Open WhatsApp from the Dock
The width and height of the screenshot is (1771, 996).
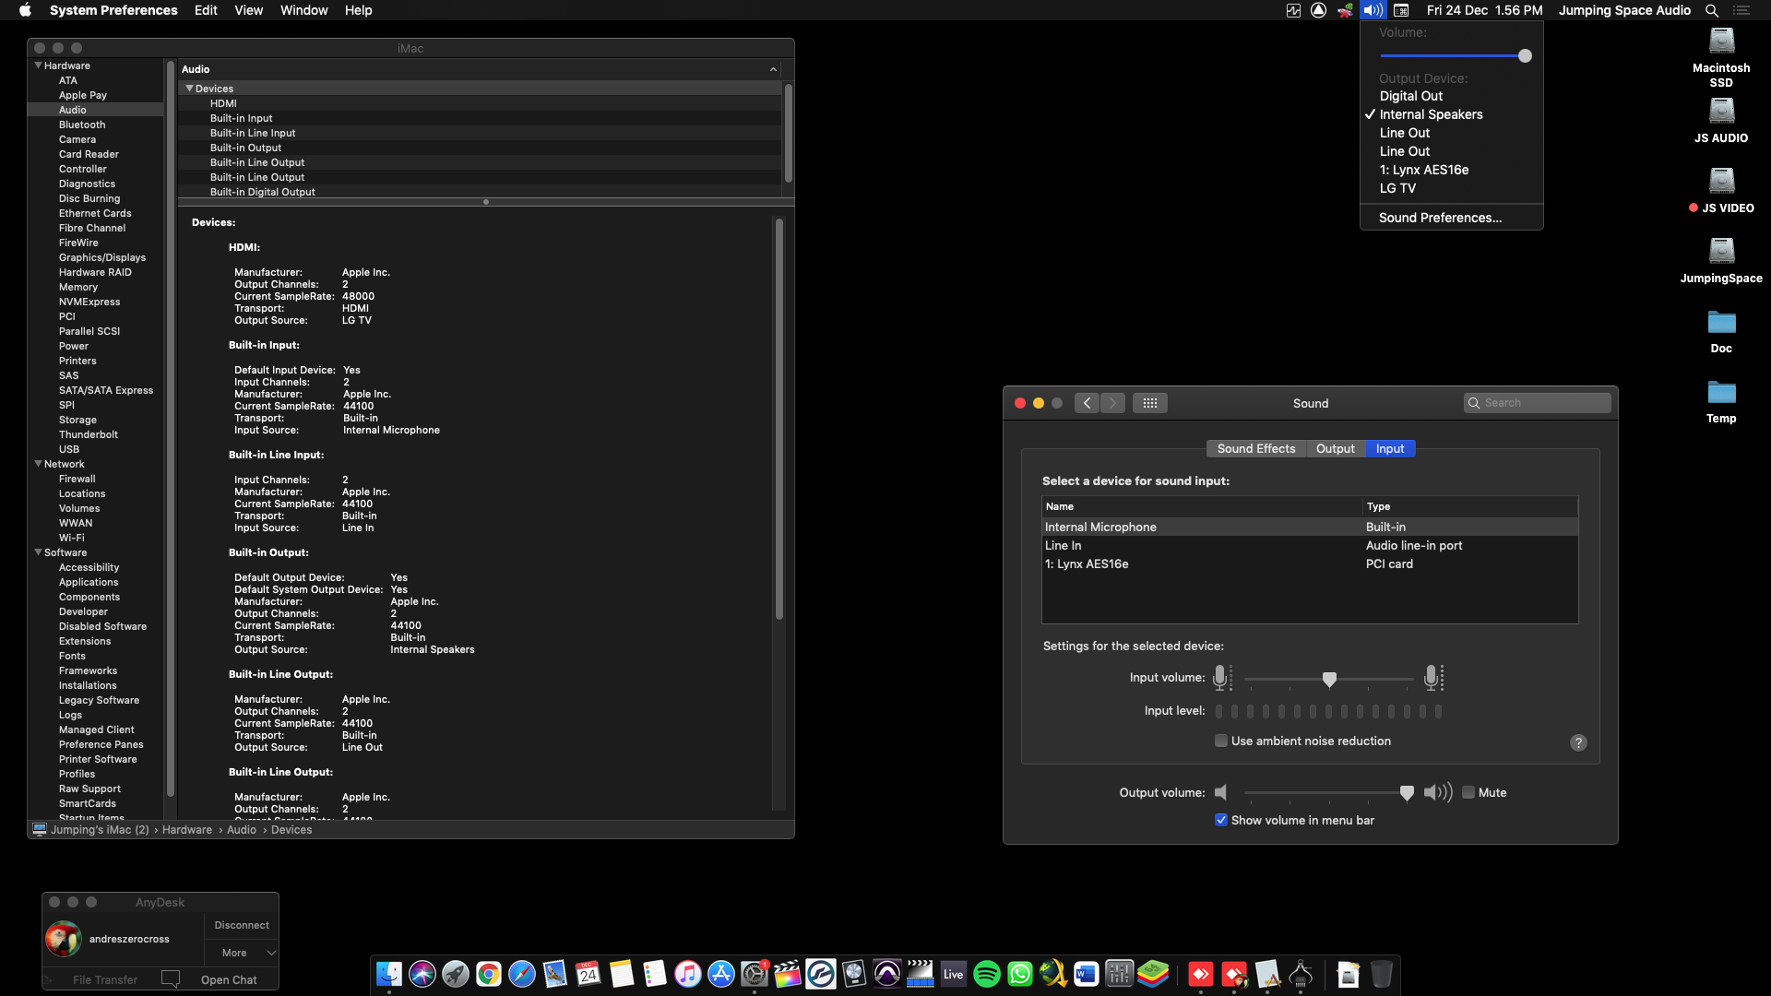click(x=1019, y=974)
